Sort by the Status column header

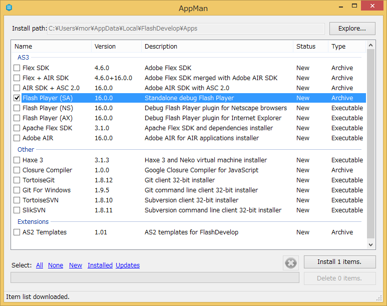(x=311, y=47)
